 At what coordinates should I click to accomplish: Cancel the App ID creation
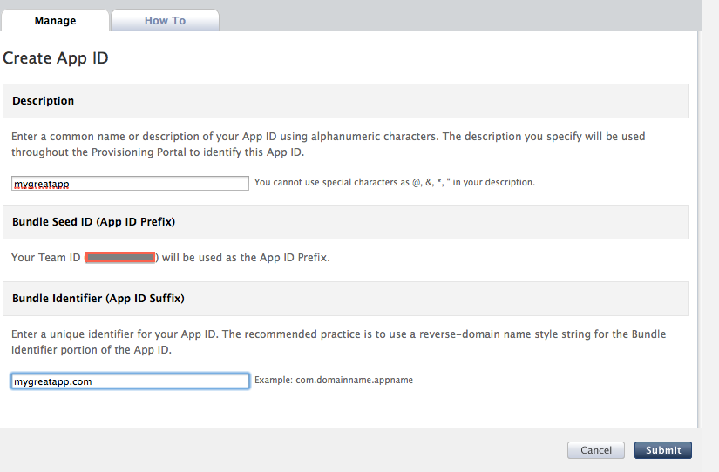coord(596,450)
